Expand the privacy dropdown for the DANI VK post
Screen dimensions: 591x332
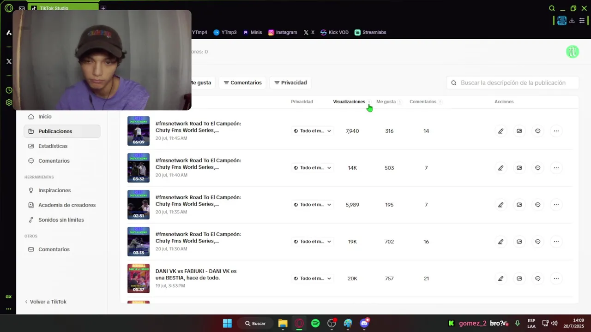(x=313, y=279)
